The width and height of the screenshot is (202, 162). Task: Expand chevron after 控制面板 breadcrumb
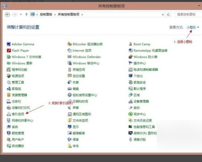coord(55,15)
